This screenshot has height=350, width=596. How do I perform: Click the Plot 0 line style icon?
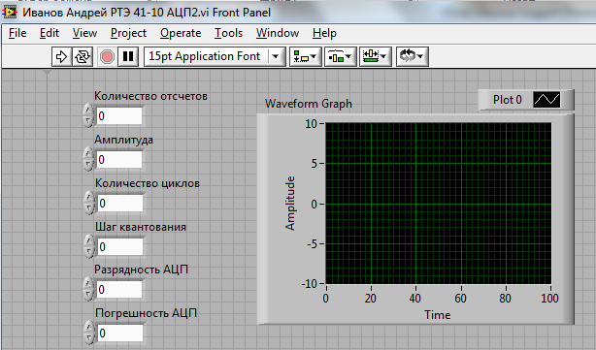546,100
